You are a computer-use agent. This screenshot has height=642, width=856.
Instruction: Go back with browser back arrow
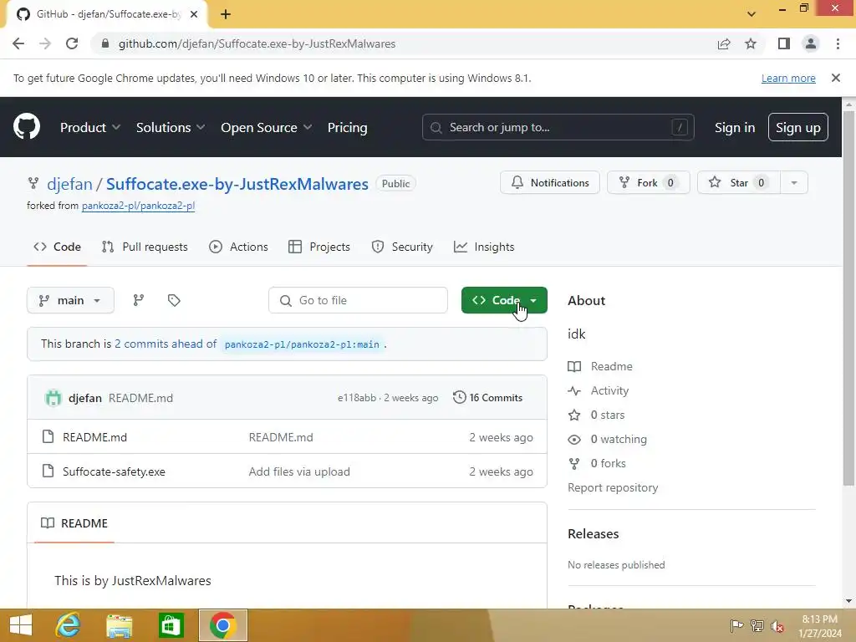pos(18,43)
